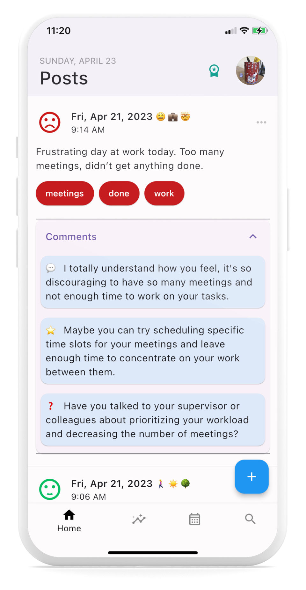306x590 pixels.
Task: Open the search tab
Action: click(x=250, y=519)
